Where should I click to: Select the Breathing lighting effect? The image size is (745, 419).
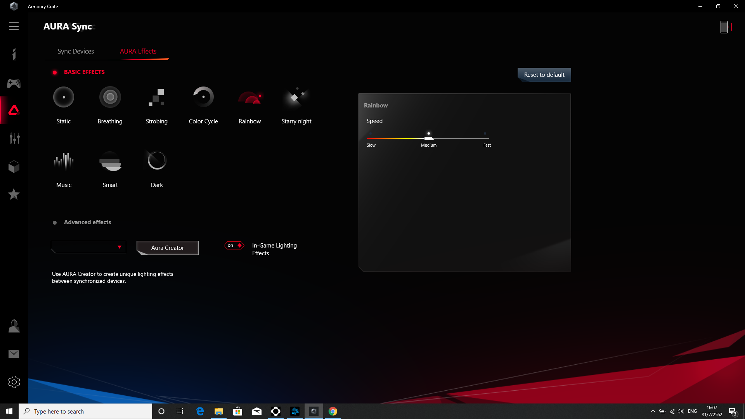110,105
